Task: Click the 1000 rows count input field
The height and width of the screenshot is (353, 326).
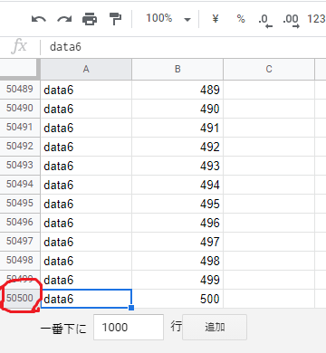Action: click(x=129, y=327)
